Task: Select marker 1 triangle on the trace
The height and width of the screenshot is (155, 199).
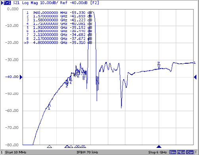Action: tap(49, 105)
